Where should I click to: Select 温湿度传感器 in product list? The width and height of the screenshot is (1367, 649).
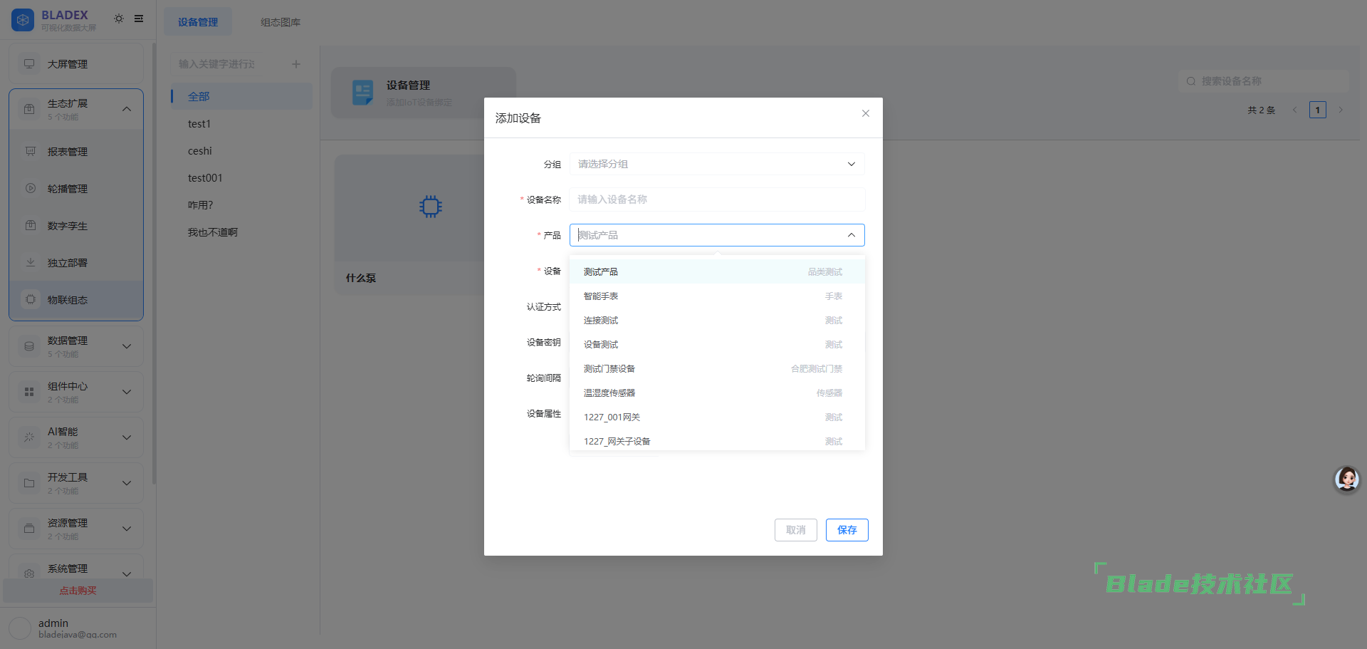click(x=717, y=393)
